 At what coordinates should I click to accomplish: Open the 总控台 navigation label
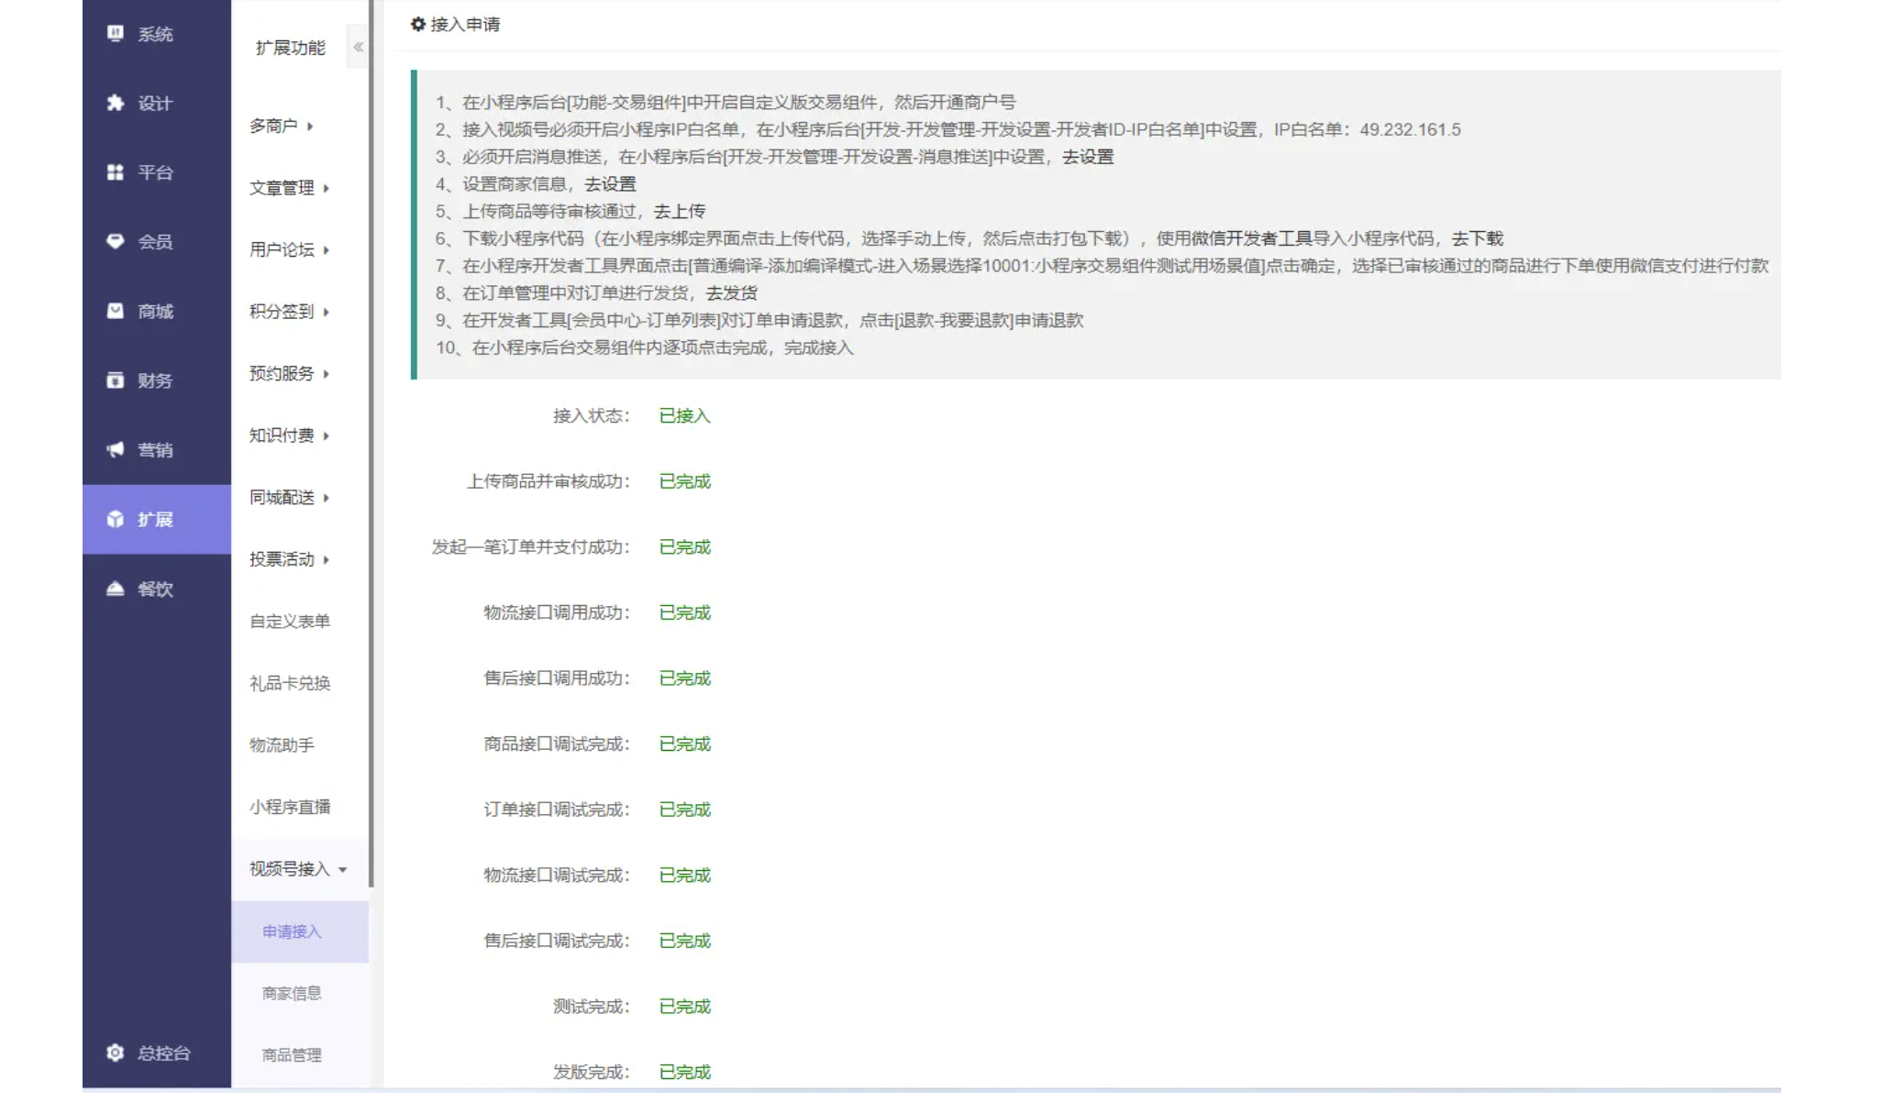pyautogui.click(x=164, y=1052)
